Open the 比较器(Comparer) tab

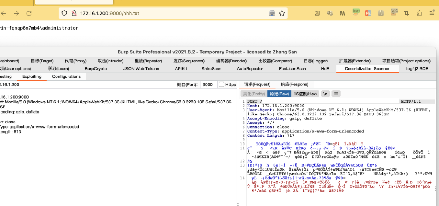[x=275, y=61]
